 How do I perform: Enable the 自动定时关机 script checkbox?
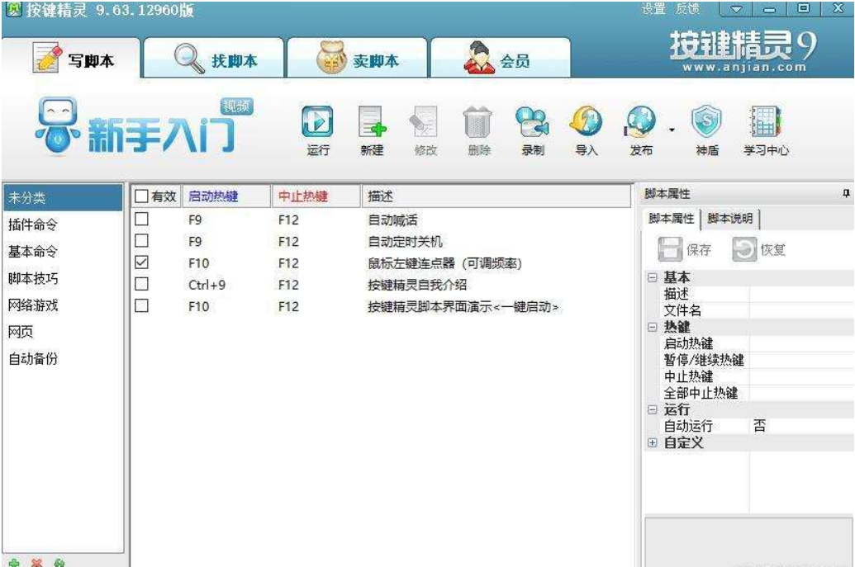[x=141, y=241]
